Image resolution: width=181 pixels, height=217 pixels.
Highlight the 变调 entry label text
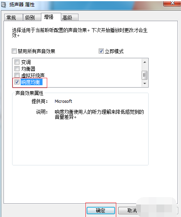pos(26,62)
